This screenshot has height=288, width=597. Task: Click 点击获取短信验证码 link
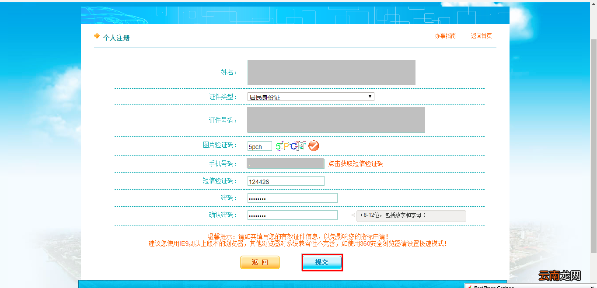(x=356, y=164)
